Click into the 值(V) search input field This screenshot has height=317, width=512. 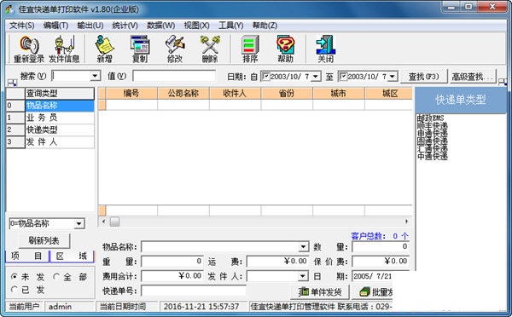pos(174,76)
